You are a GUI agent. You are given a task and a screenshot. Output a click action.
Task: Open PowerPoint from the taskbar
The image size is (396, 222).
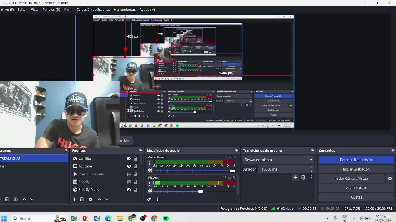click(85, 219)
